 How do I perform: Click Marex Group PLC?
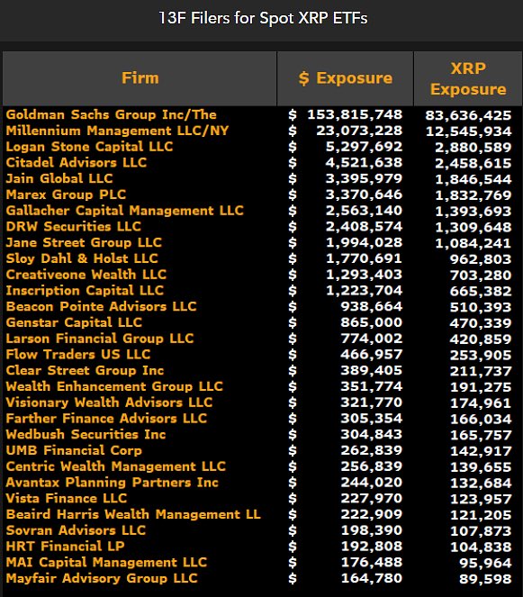[x=66, y=194]
